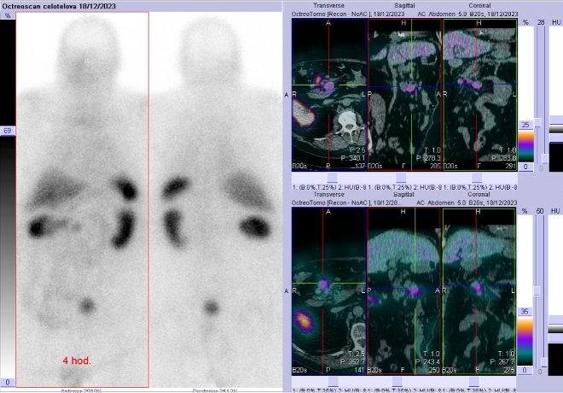Viewport: 563px width, 393px height.
Task: Click the slice slider under the lower coronal view
Action: coord(474,382)
